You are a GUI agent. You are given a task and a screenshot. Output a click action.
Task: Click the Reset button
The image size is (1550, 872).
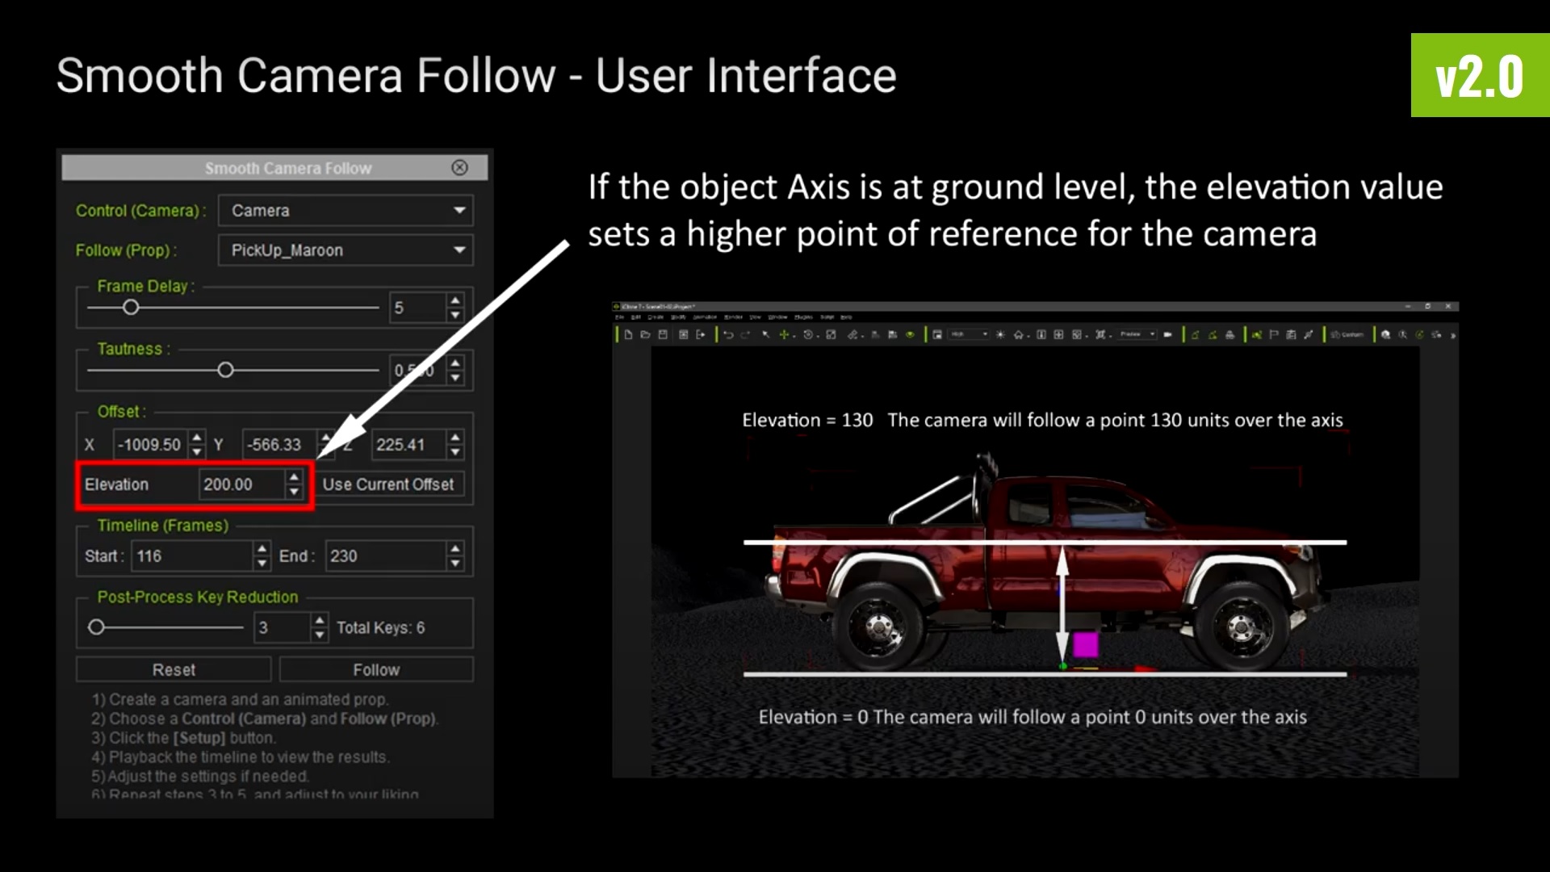pos(174,669)
